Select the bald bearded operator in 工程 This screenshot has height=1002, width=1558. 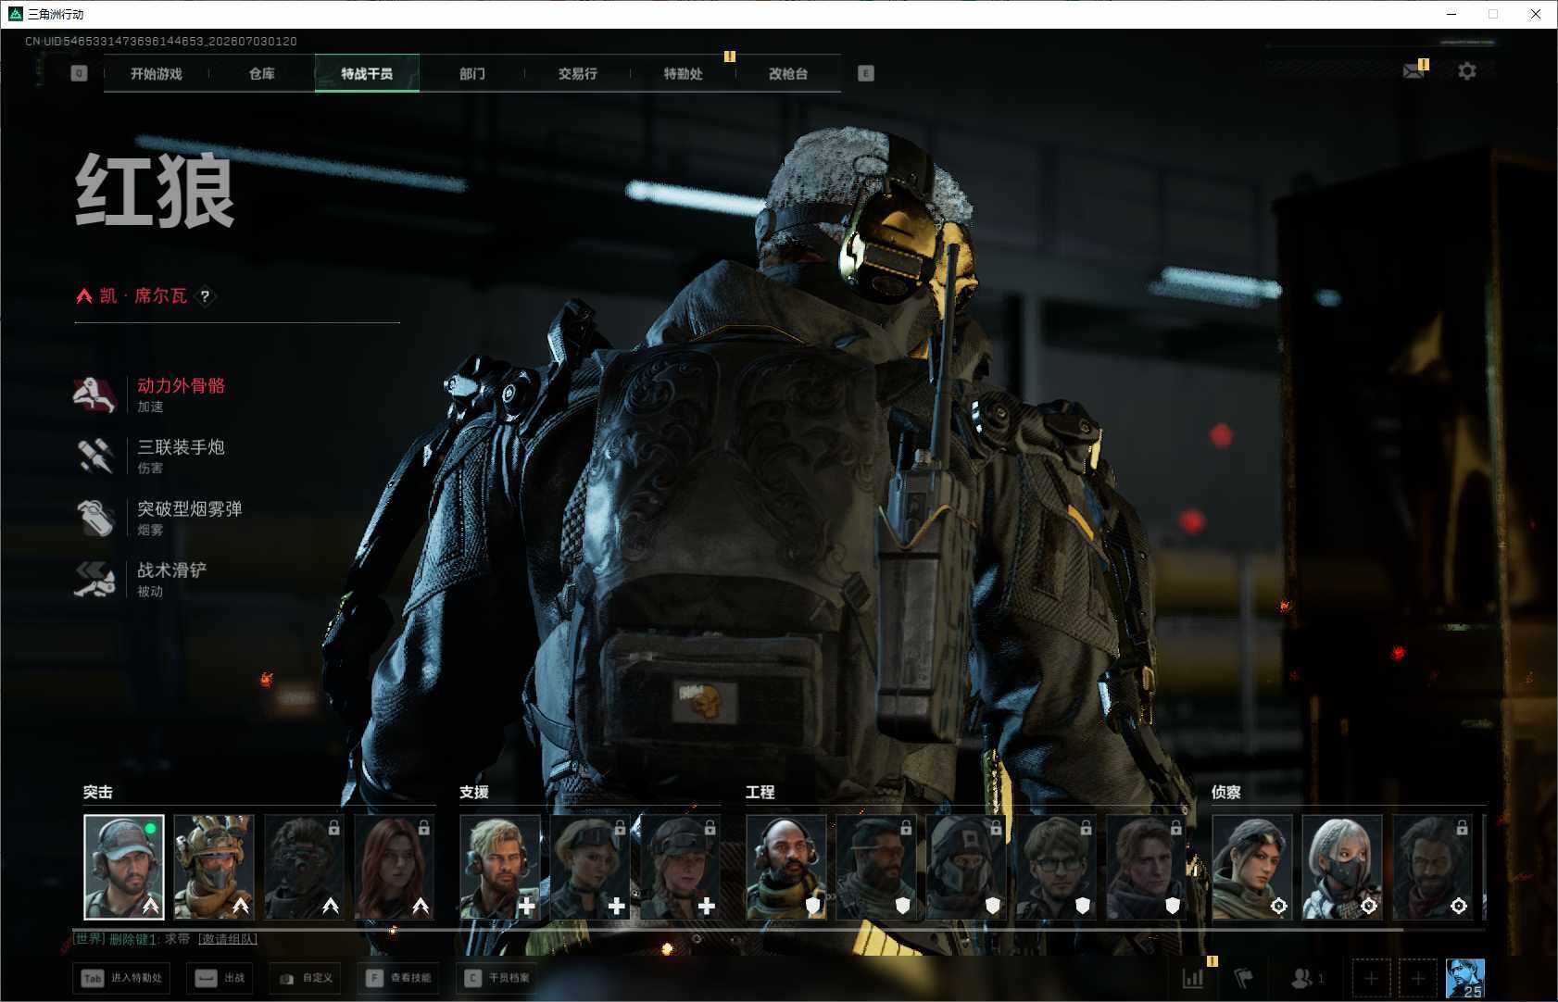pyautogui.click(x=786, y=867)
